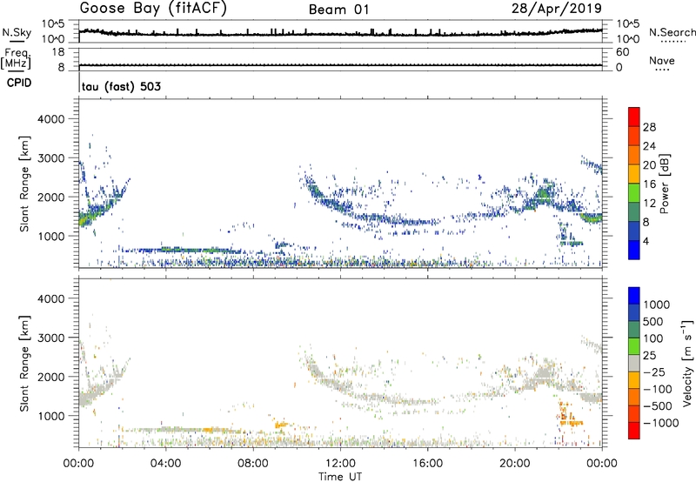Image resolution: width=696 pixels, height=482 pixels.
Task: Click the '100' label on the velocity colorbar
Action: click(655, 338)
